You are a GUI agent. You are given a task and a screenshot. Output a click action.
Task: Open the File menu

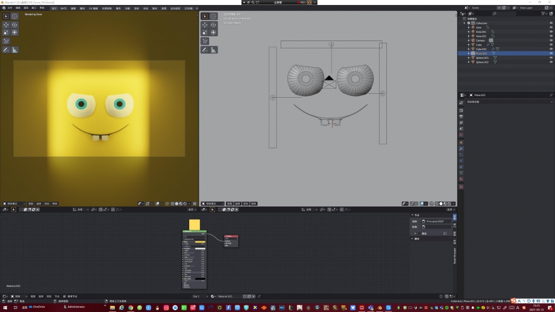[10, 8]
